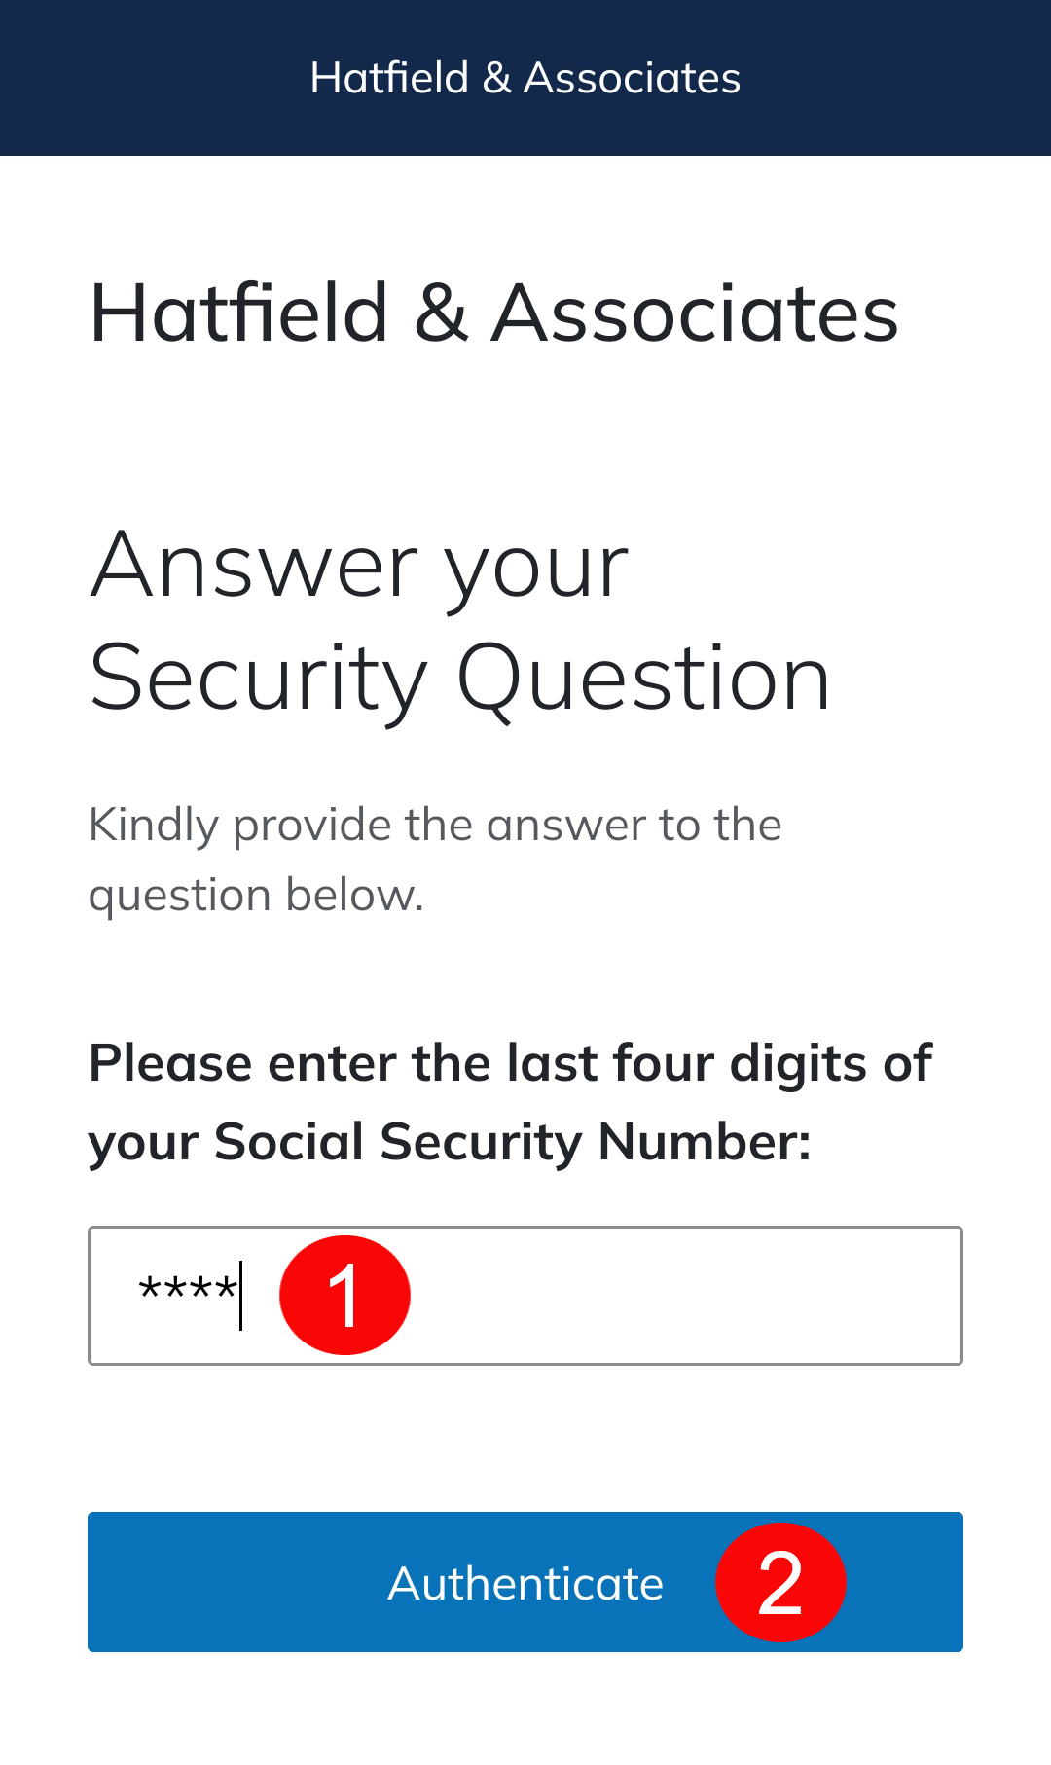Click the red number 1 marker
The image size is (1051, 1765).
(x=344, y=1295)
